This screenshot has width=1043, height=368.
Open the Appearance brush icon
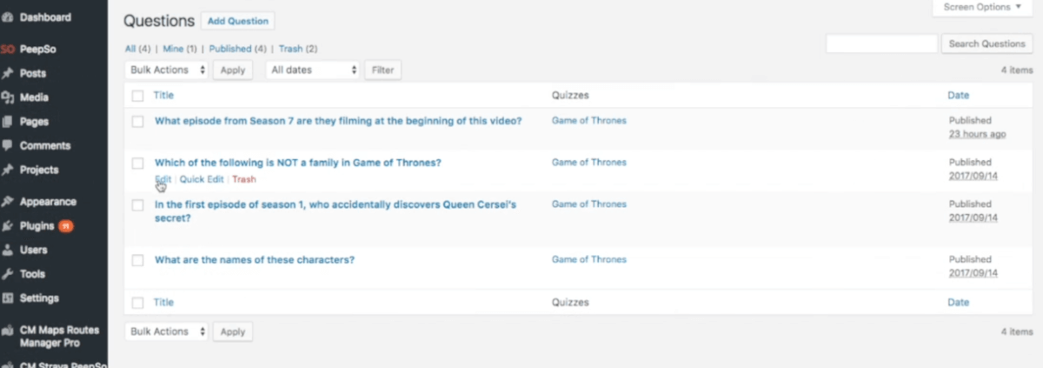pos(8,202)
